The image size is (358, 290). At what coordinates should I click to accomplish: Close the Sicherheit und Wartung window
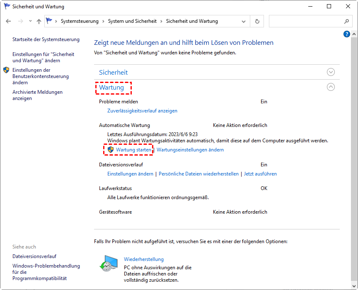[348, 6]
